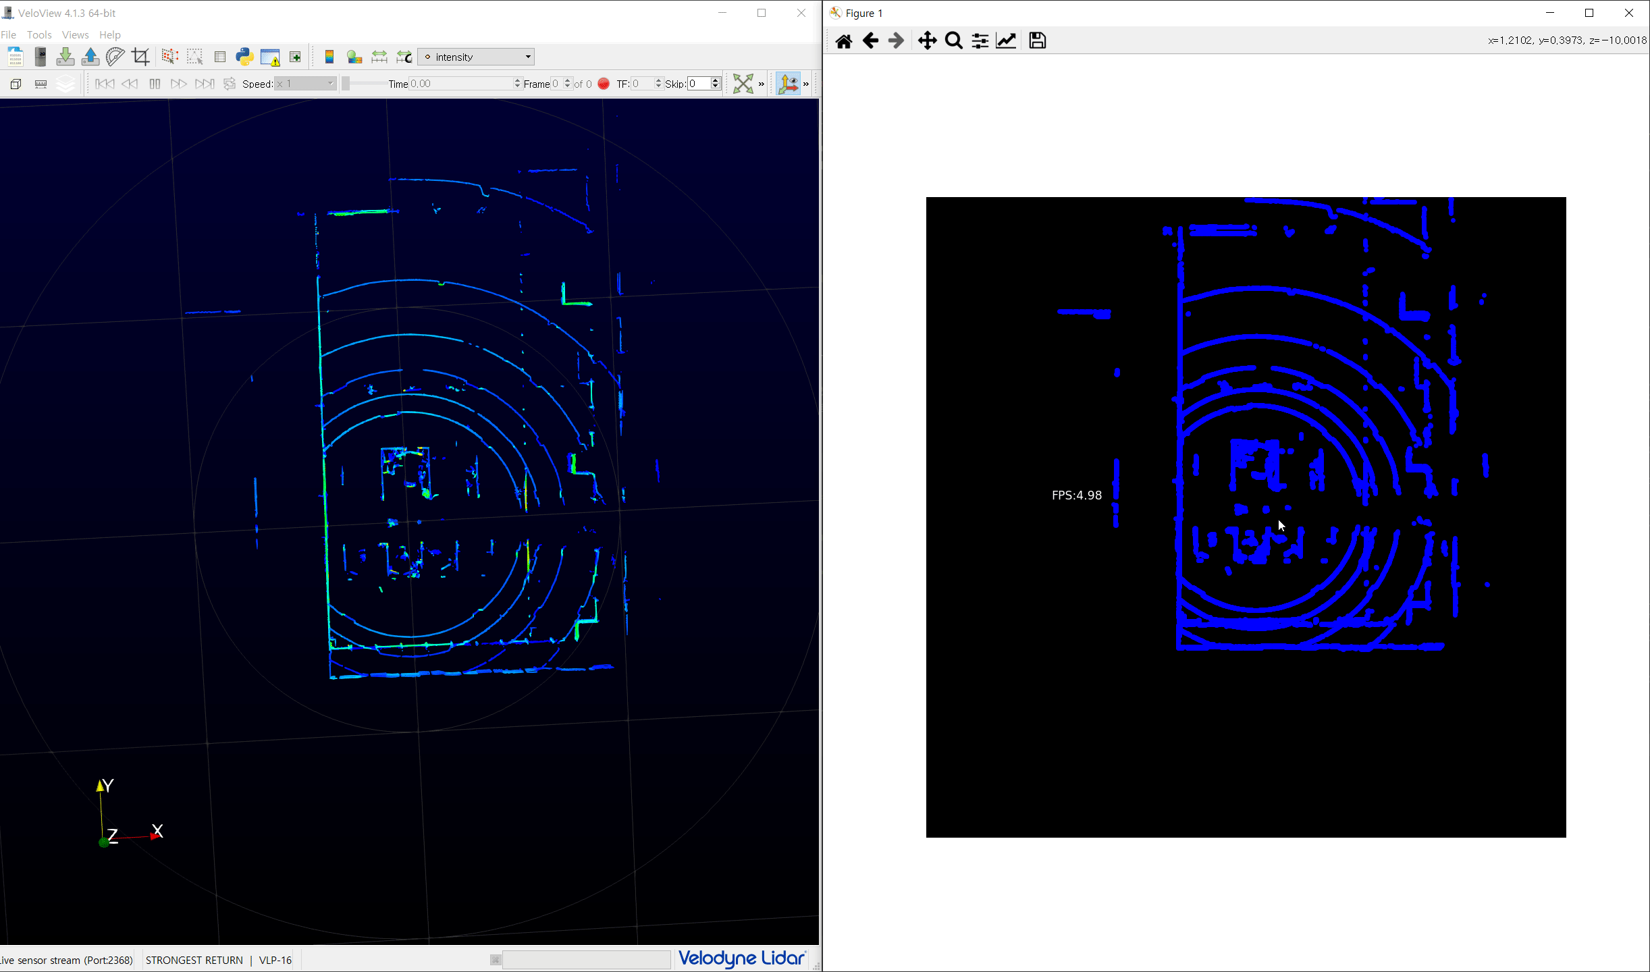Open the Views menu
This screenshot has width=1650, height=972.
tap(75, 34)
